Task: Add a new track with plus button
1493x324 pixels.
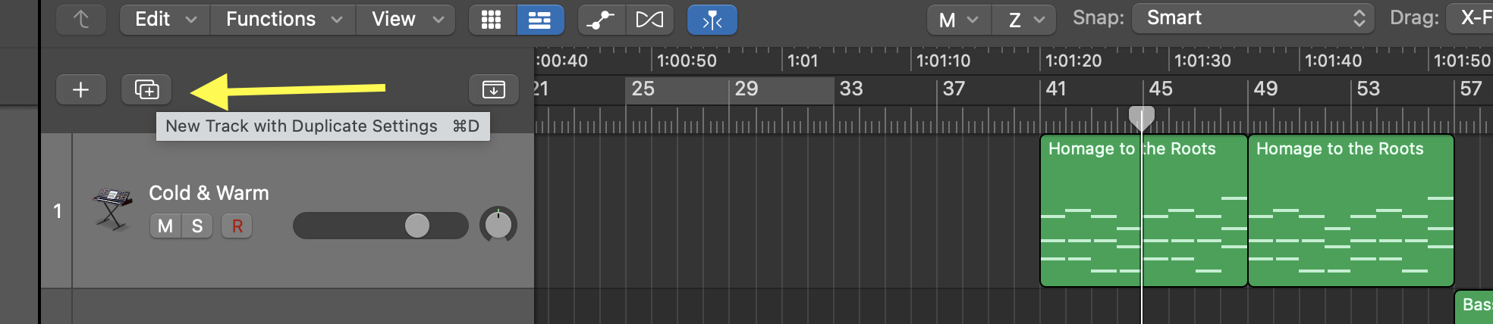Action: tap(80, 89)
